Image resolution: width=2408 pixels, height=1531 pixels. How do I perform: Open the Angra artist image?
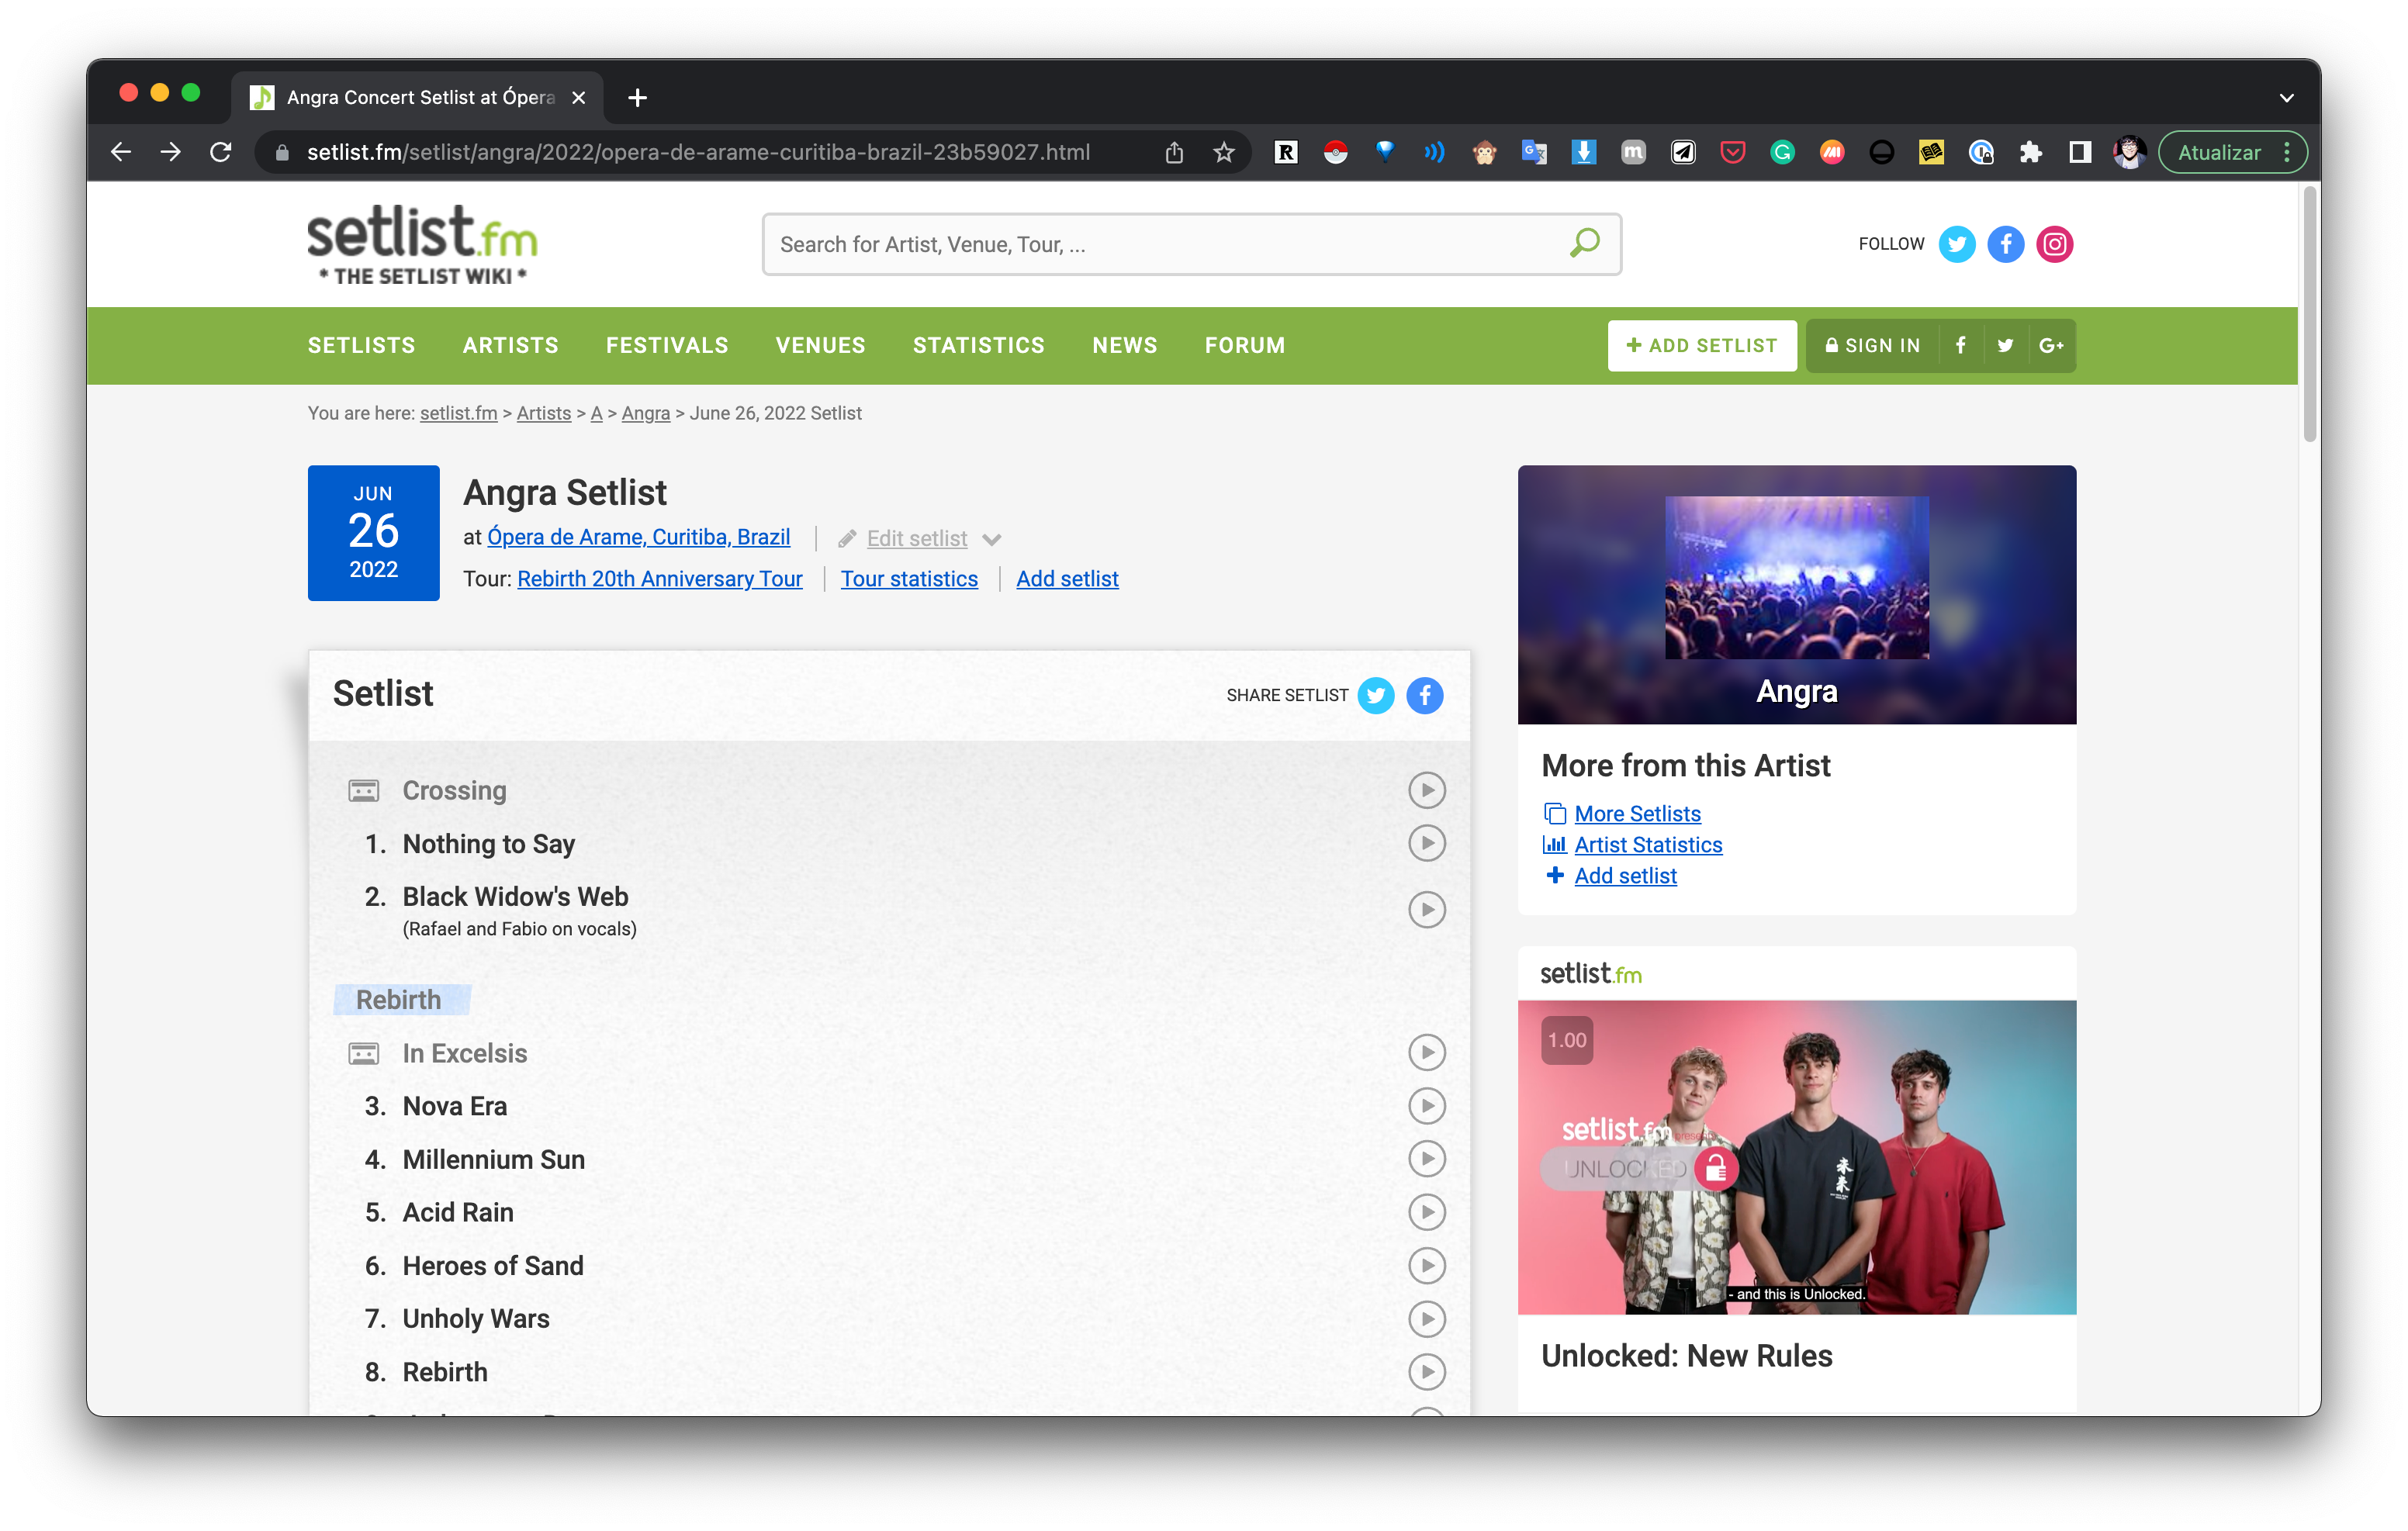pyautogui.click(x=1796, y=578)
